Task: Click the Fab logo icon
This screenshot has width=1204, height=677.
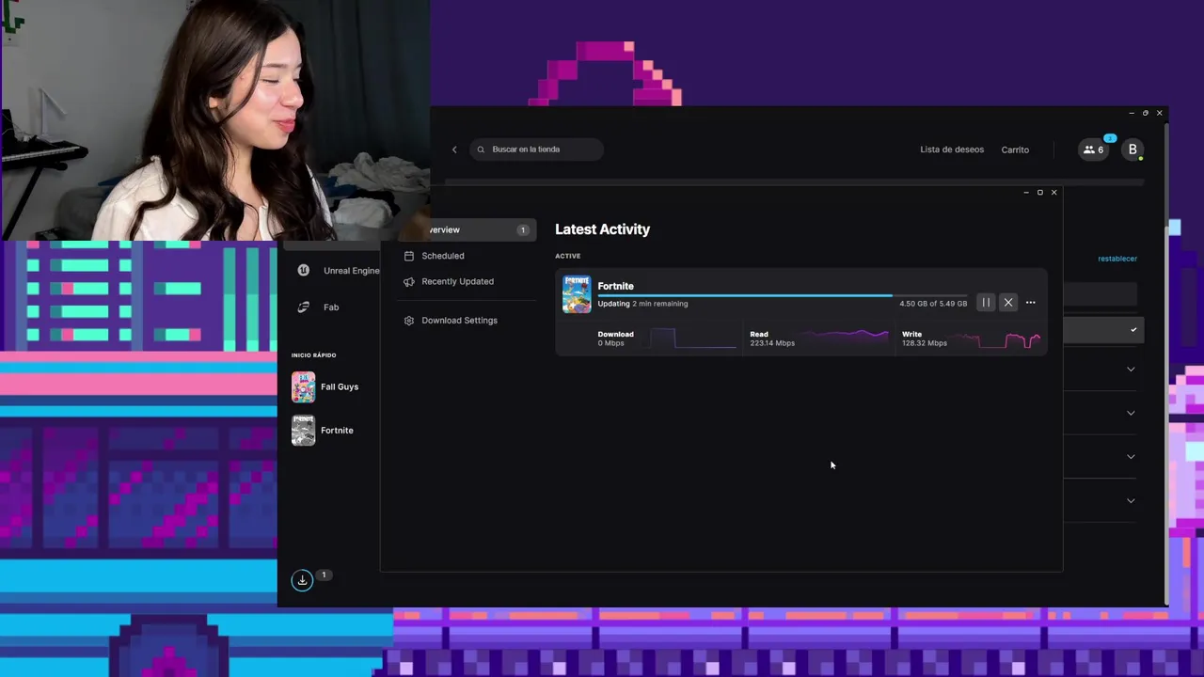Action: [304, 307]
